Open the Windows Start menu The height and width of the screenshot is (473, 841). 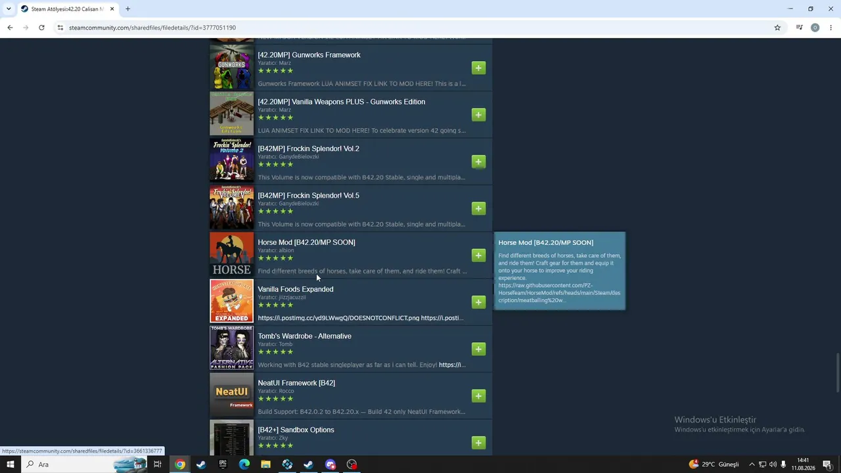click(11, 464)
